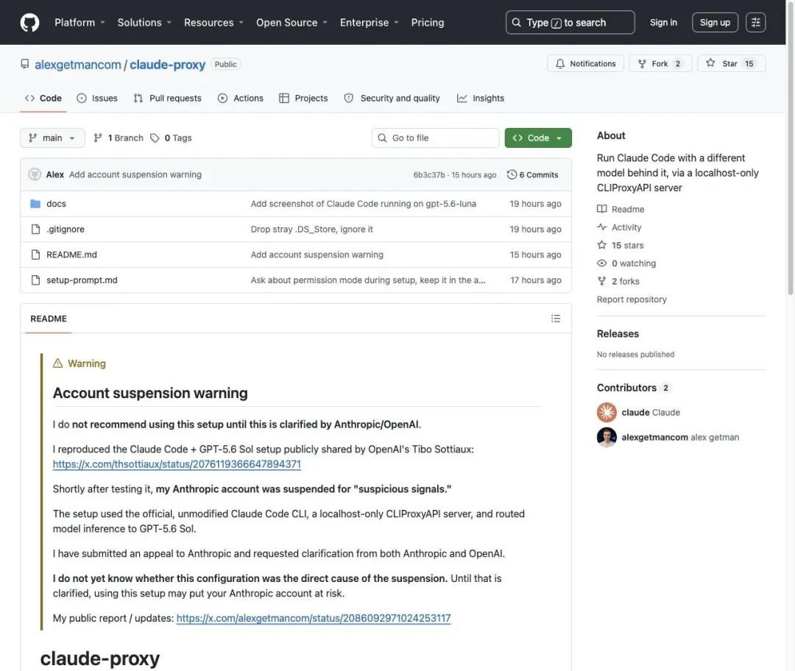795x671 pixels.
Task: Click the Sign in link
Action: coord(663,22)
